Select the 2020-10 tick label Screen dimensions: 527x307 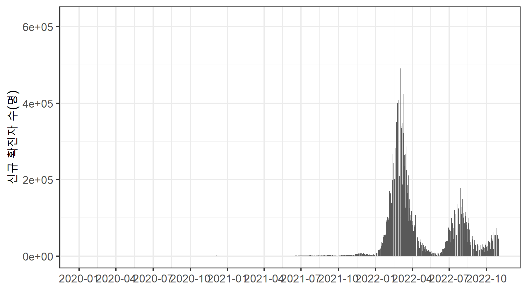coord(190,279)
